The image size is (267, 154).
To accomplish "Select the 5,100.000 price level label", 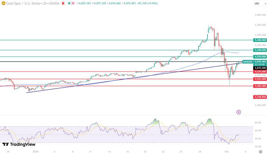I will (x=260, y=50).
